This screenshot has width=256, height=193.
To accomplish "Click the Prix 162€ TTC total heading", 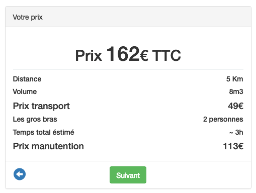I will (x=128, y=55).
